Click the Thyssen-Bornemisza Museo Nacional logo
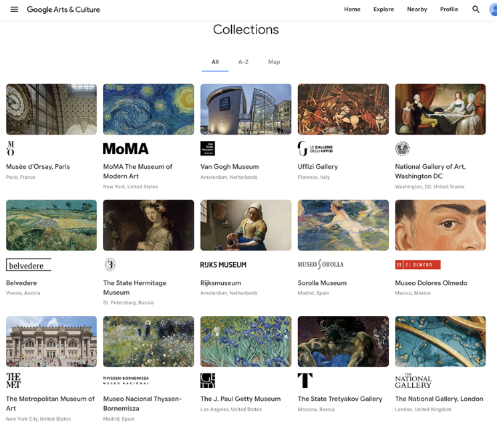The height and width of the screenshot is (424, 497). tap(126, 381)
